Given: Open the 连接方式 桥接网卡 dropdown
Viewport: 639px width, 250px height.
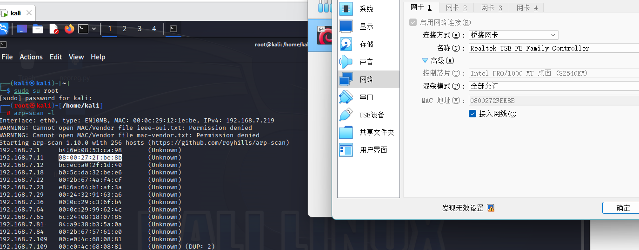Looking at the screenshot, I should point(513,35).
